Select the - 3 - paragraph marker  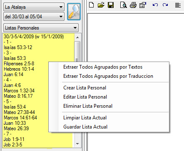point(7,53)
